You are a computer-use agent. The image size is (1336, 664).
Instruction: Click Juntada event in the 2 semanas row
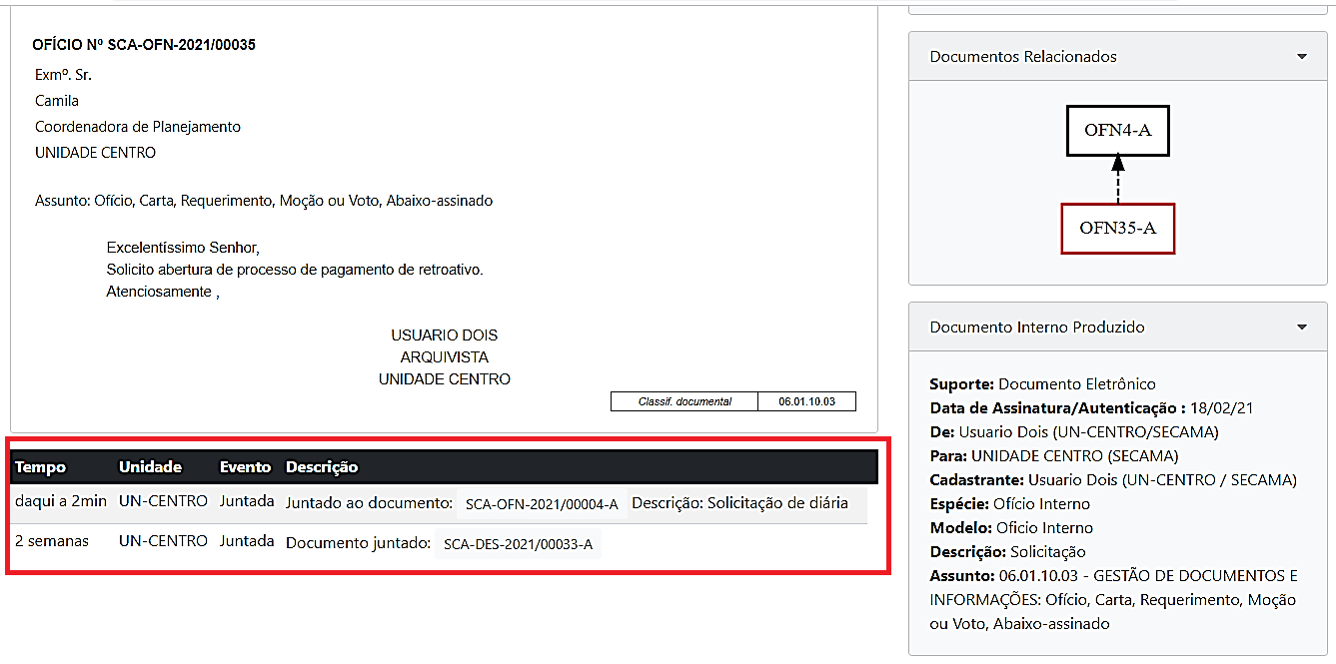[x=247, y=541]
